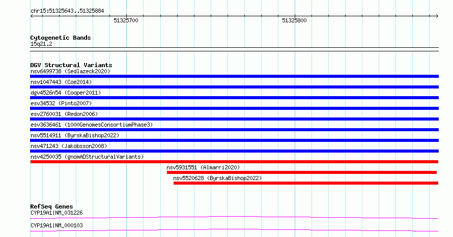Screen dimensions: 453x237
Task: Select the 15q21.2 band label
Action: click(41, 44)
